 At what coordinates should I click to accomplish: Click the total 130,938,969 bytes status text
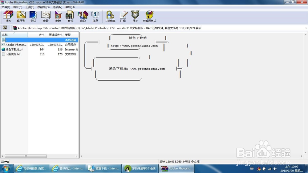[x=180, y=162]
